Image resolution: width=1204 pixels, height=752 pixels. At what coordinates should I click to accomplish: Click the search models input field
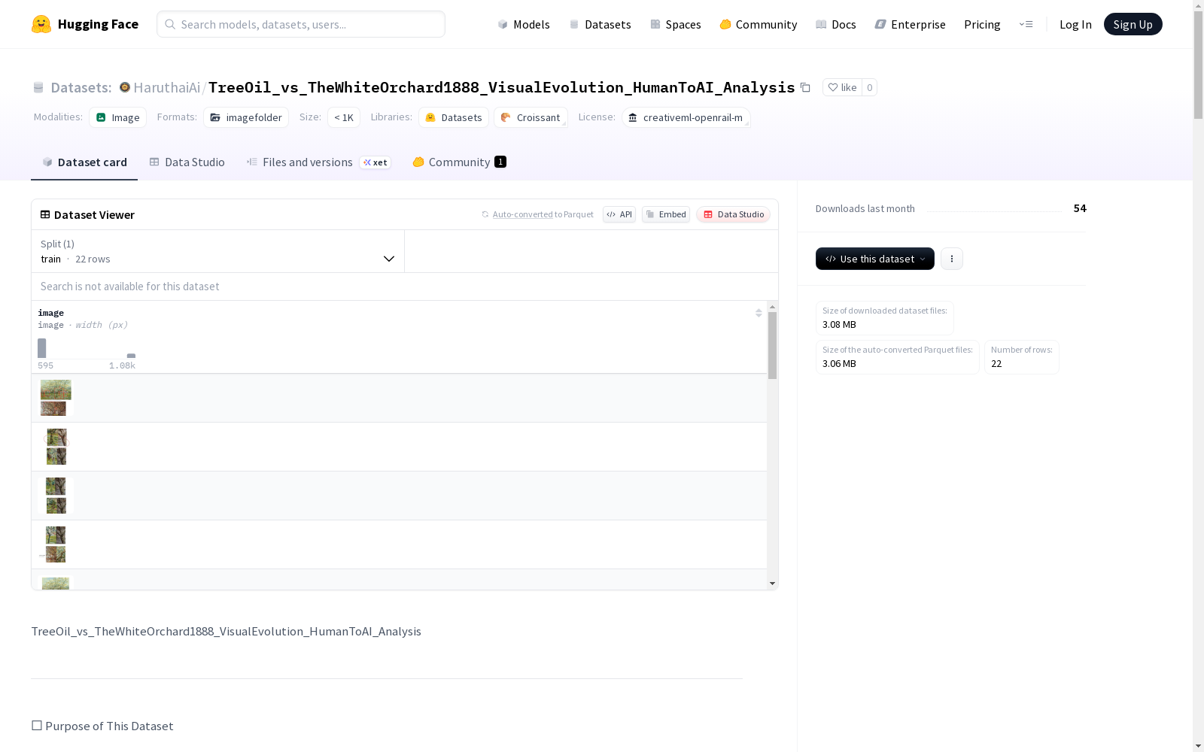tap(301, 24)
